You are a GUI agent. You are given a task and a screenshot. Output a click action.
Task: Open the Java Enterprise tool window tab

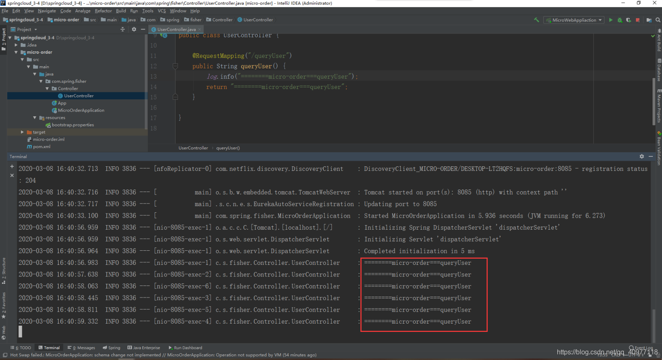click(144, 348)
